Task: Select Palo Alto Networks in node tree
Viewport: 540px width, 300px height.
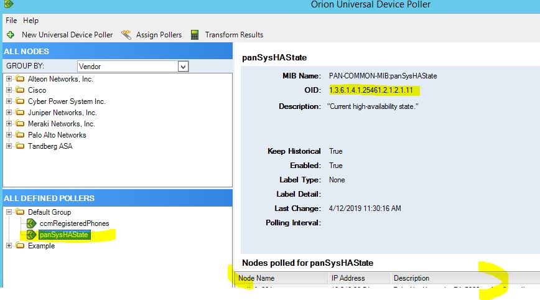Action: pyautogui.click(x=57, y=135)
